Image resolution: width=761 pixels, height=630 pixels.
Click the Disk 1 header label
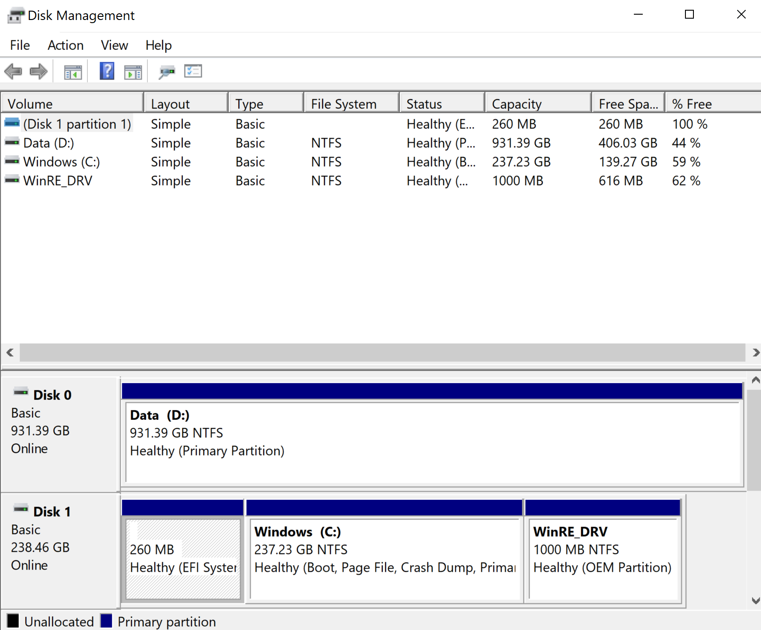point(52,511)
